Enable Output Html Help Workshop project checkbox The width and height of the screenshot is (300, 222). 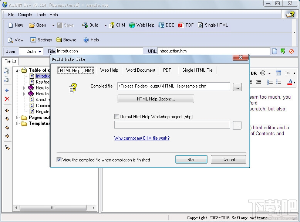point(117,116)
